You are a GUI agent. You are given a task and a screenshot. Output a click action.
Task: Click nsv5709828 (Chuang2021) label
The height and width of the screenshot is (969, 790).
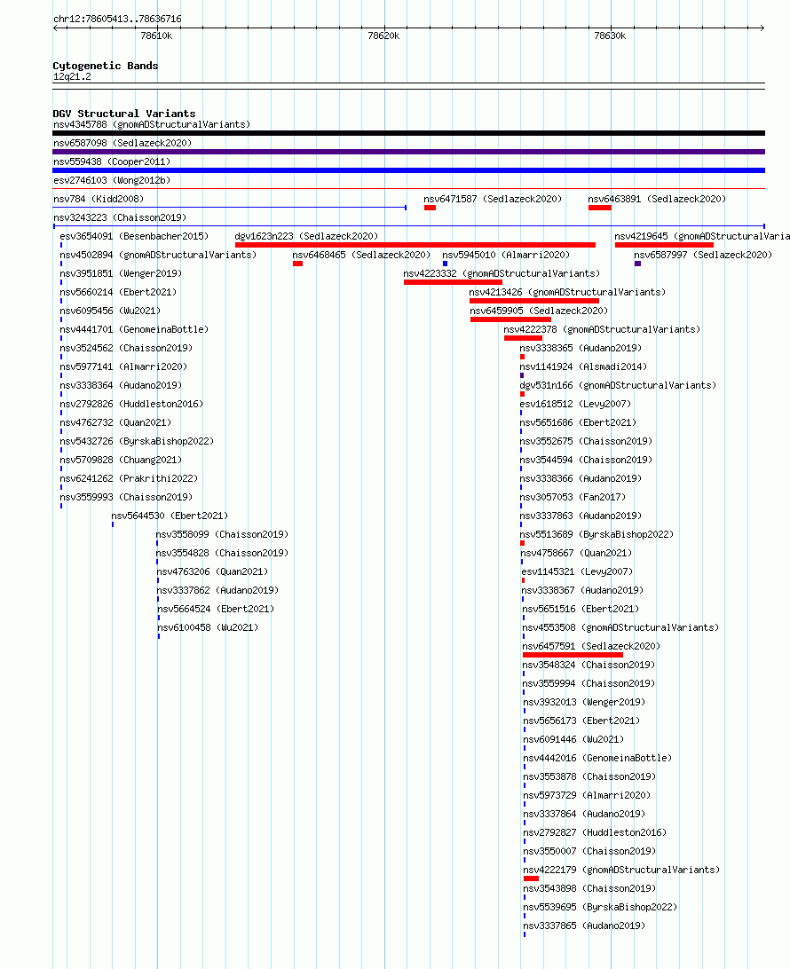coord(121,458)
